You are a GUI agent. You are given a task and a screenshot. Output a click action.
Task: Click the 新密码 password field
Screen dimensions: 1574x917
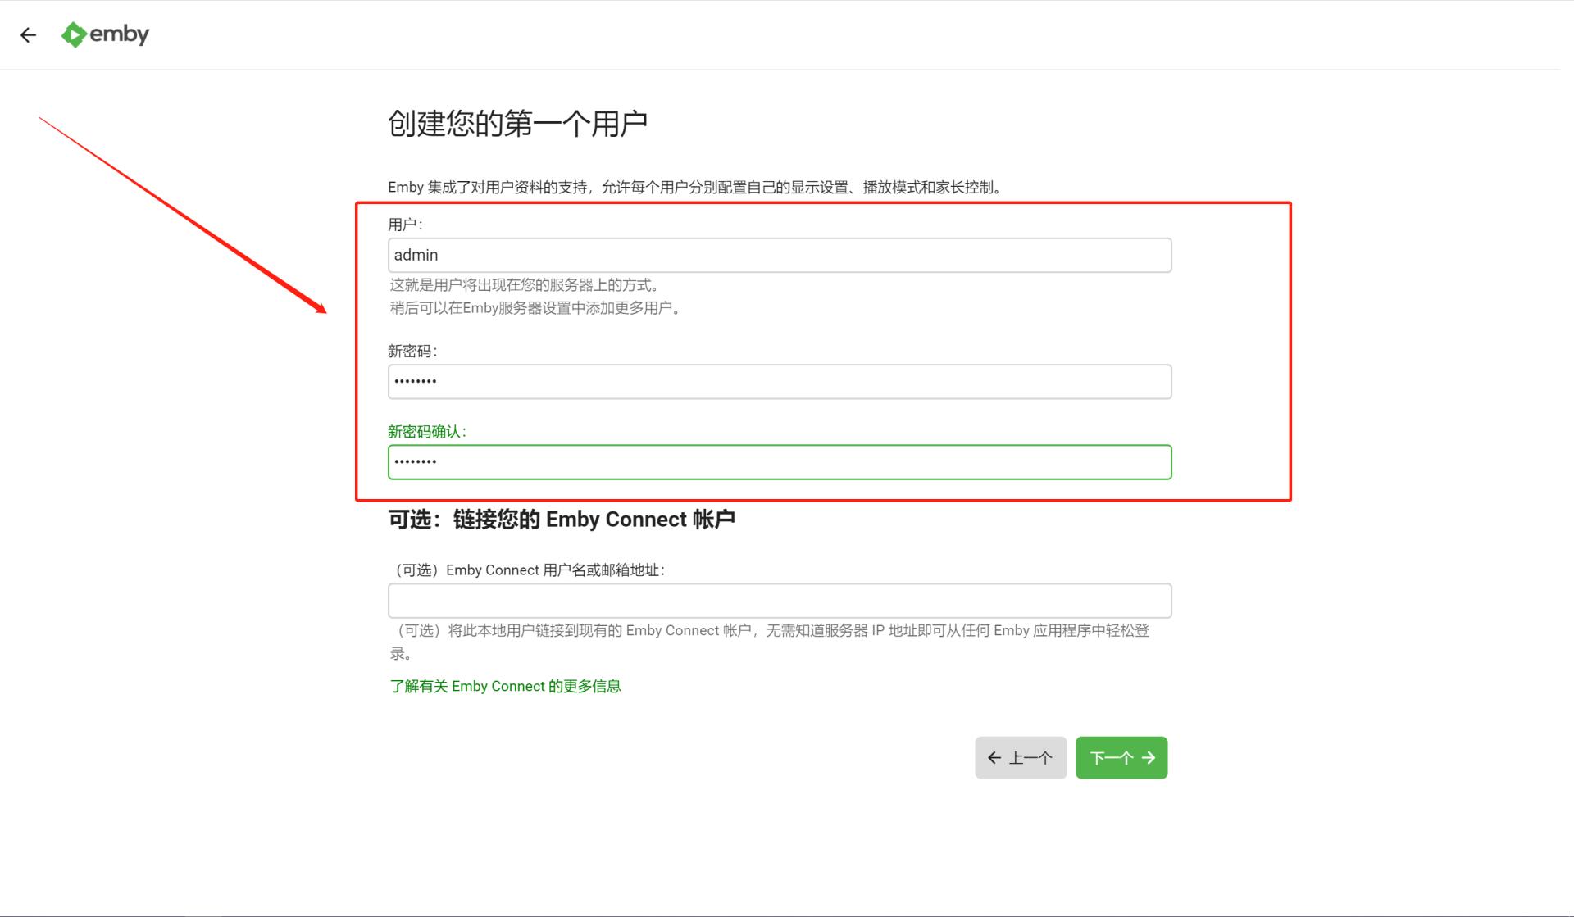[x=779, y=381]
